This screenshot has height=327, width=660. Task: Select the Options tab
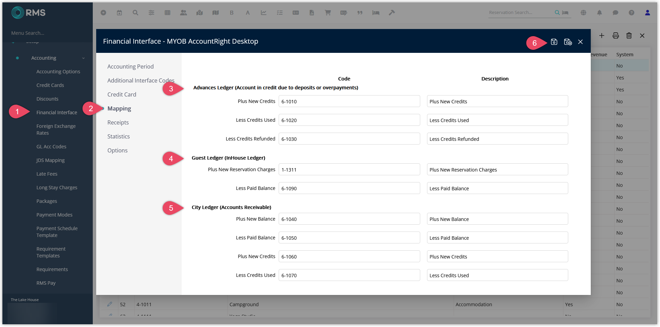tap(117, 150)
